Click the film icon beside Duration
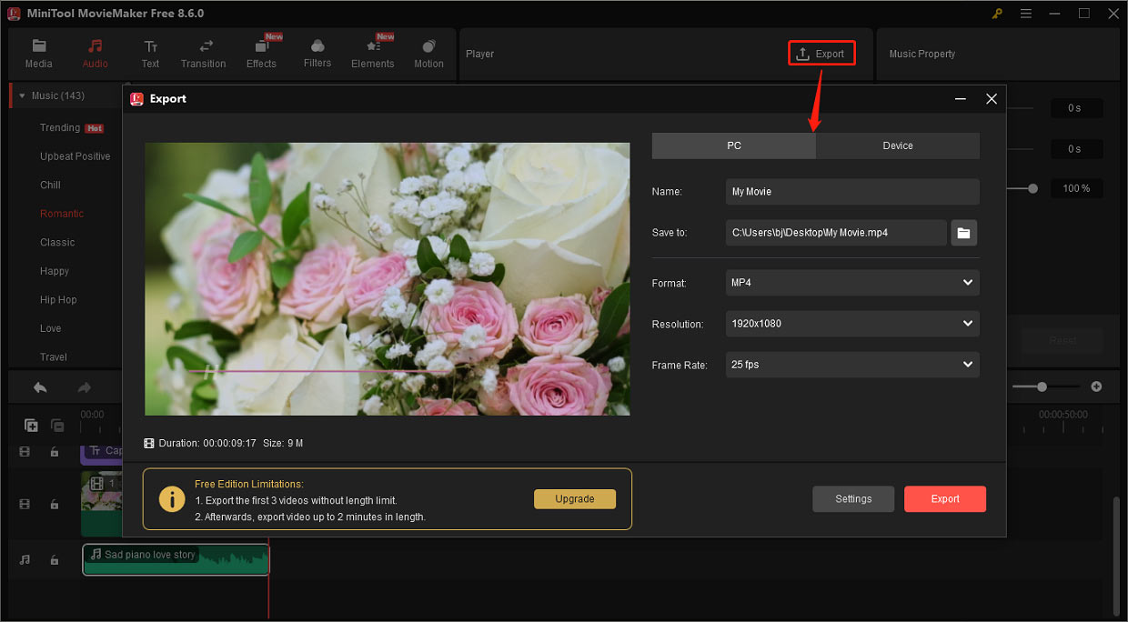1128x622 pixels. (149, 443)
